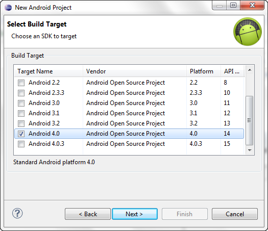Sort by Vendor column header

[x=135, y=71]
